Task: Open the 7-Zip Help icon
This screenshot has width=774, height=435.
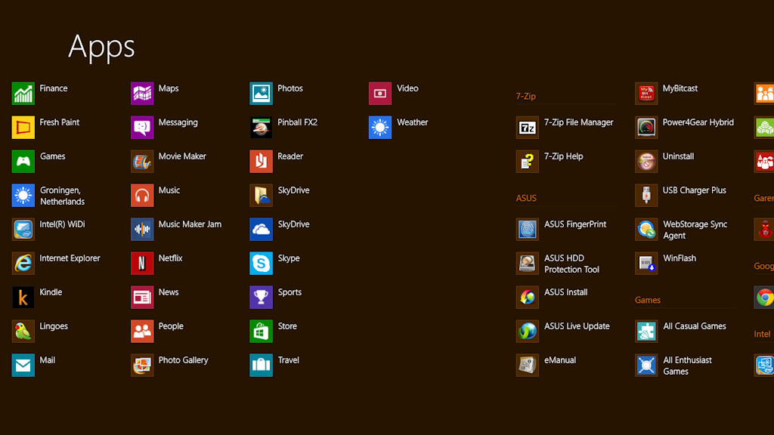Action: point(527,162)
